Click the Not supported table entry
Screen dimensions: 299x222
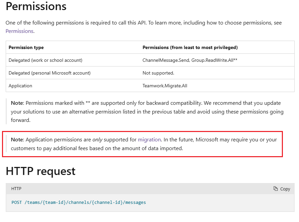pyautogui.click(x=156, y=73)
